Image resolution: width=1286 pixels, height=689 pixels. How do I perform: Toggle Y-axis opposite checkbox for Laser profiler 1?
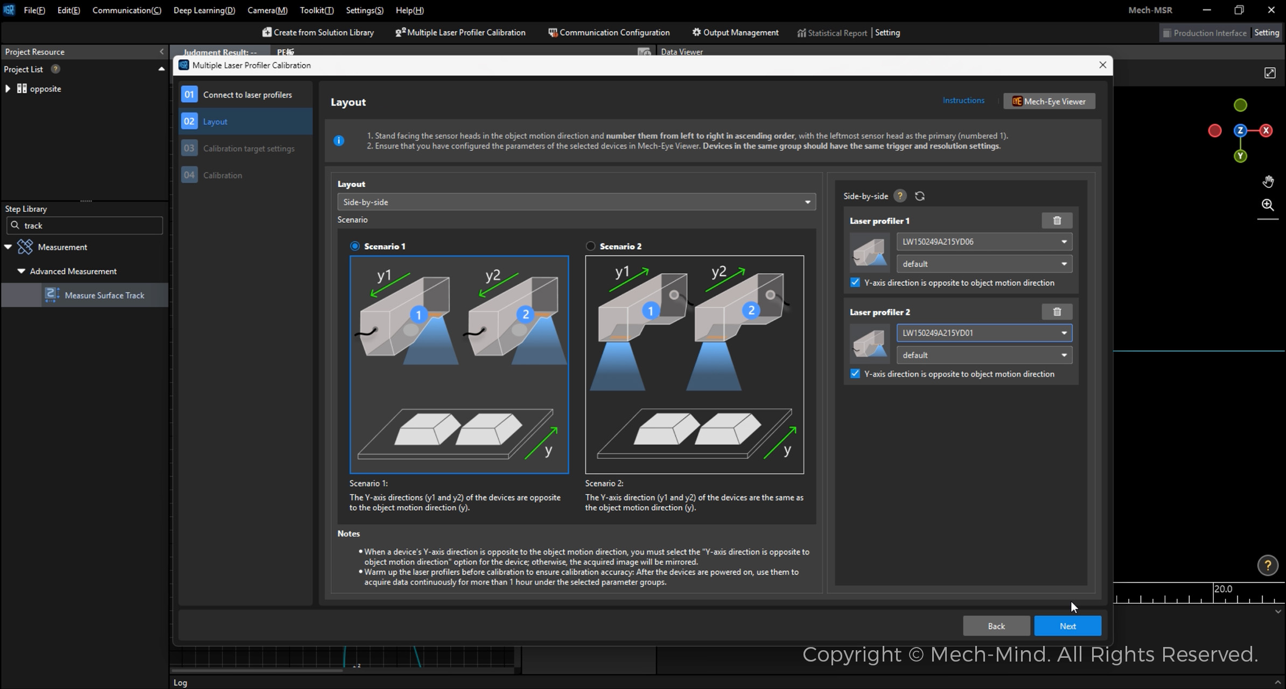click(855, 283)
